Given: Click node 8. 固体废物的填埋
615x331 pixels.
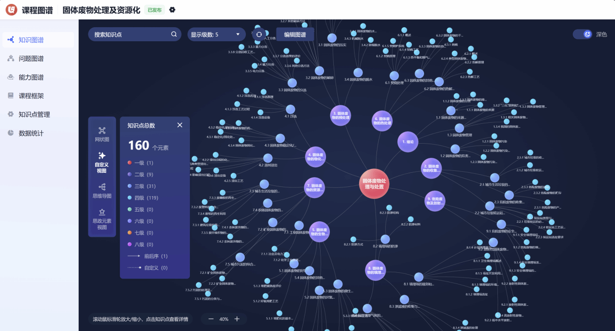Looking at the screenshot, I should 376,271.
